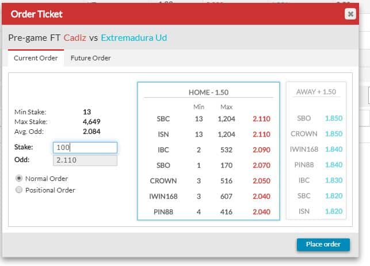
Task: Click IBC label in the home table
Action: coord(163,150)
